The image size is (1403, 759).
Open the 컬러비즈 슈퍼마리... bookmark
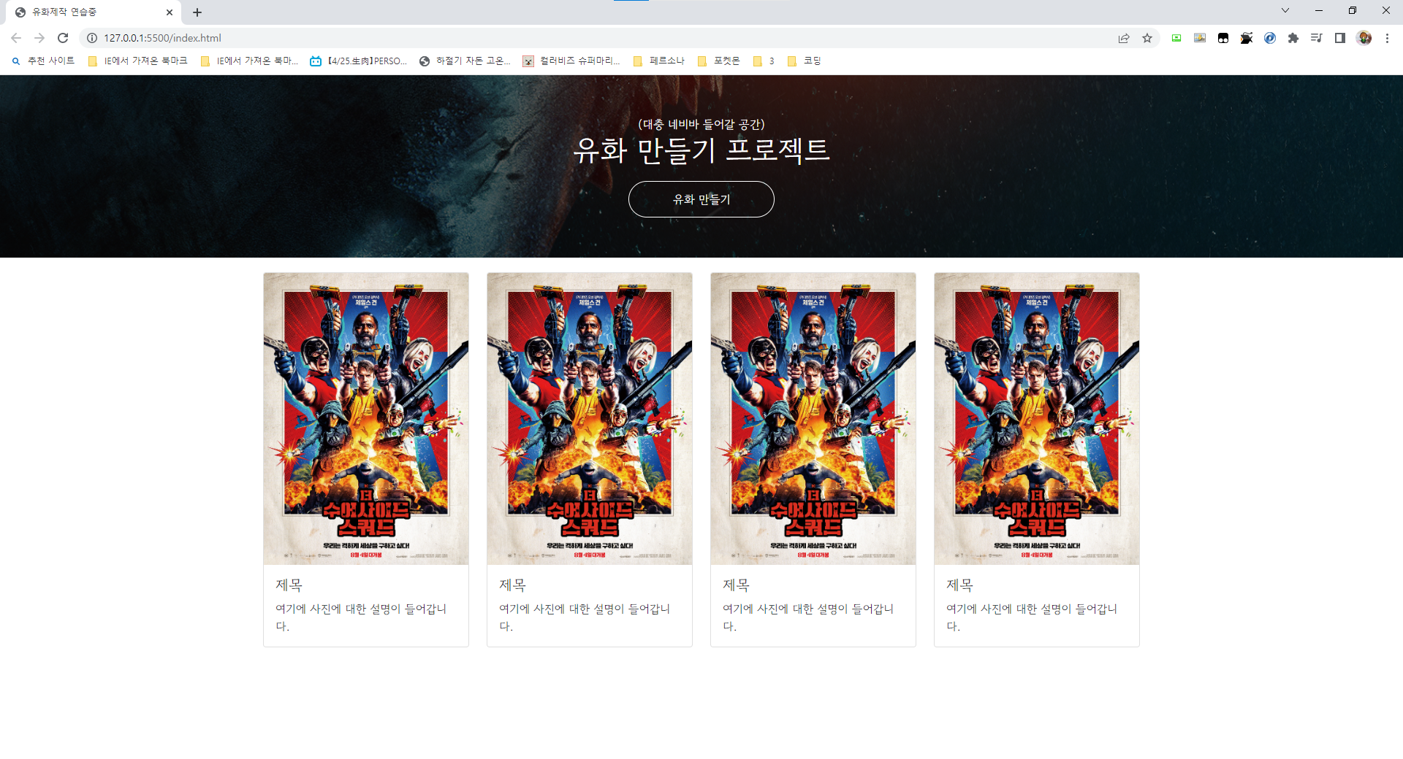(571, 61)
